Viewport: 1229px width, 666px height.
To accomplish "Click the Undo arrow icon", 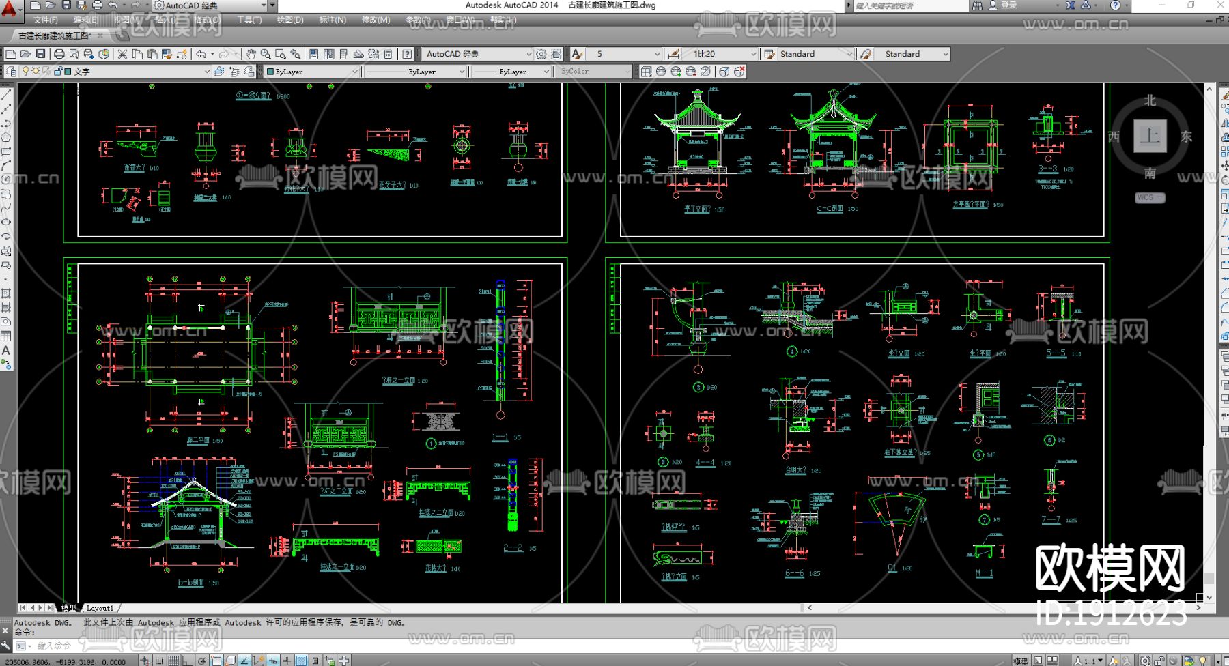I will (x=201, y=54).
